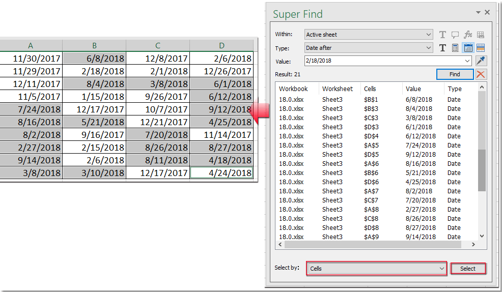This screenshot has width=502, height=292.
Task: Select the result row for $D$8
Action: (x=377, y=228)
